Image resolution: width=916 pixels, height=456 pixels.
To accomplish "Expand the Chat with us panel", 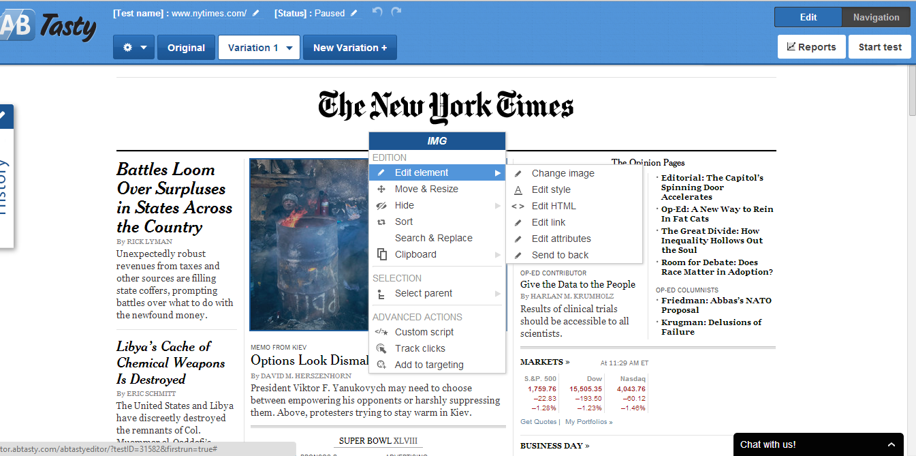I will coord(891,444).
